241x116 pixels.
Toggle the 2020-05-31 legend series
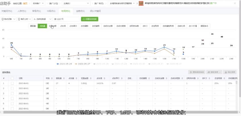click(x=156, y=64)
